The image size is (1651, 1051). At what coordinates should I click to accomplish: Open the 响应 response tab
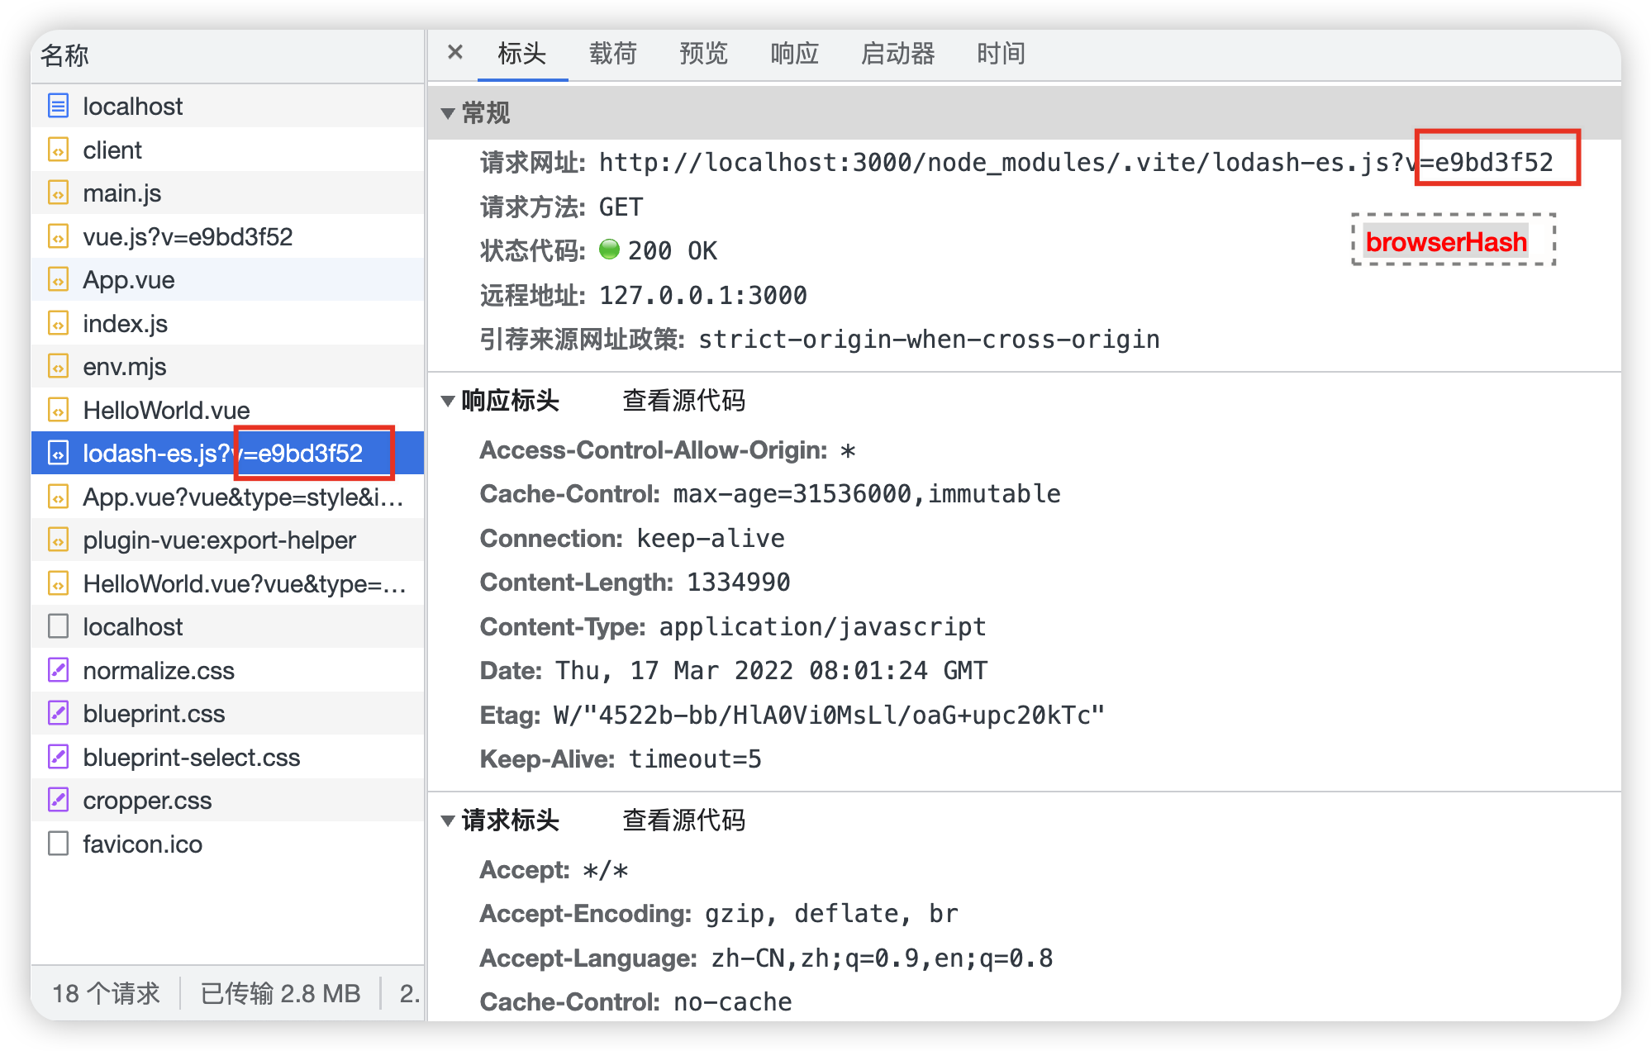tap(793, 54)
